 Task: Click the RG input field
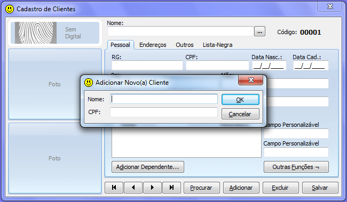[x=147, y=66]
